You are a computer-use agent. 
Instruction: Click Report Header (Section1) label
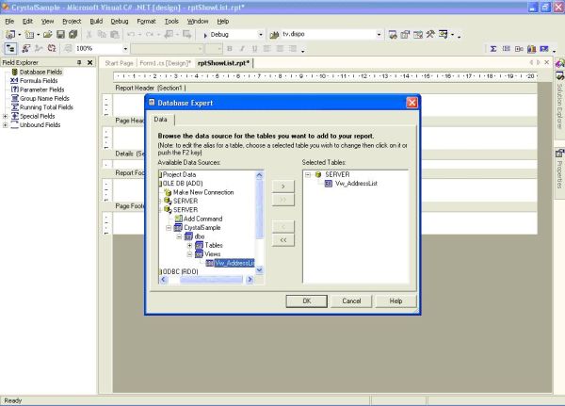[151, 88]
